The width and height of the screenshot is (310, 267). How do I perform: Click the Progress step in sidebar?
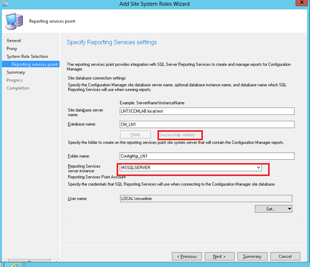tap(14, 80)
